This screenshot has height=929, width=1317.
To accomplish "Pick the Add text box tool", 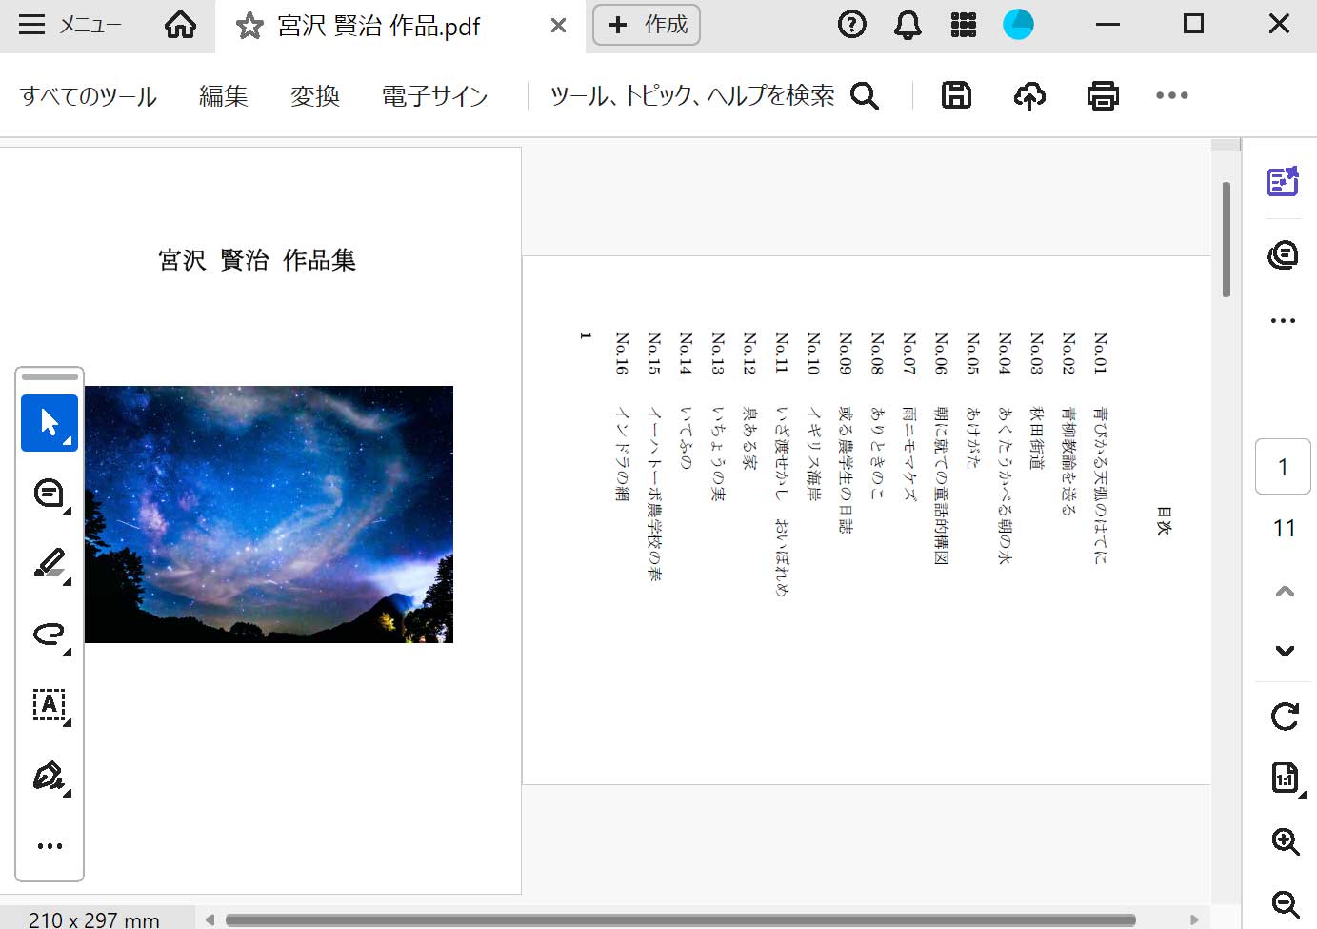I will (x=50, y=705).
